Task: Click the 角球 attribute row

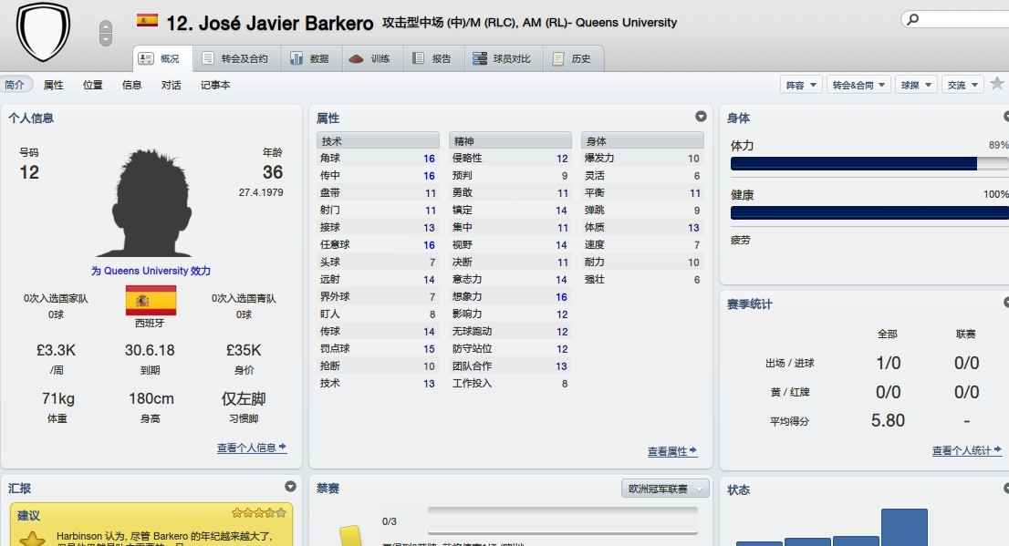Action: 378,159
